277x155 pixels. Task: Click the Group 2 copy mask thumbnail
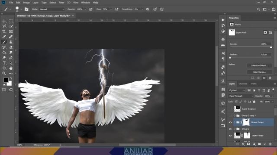click(246, 122)
